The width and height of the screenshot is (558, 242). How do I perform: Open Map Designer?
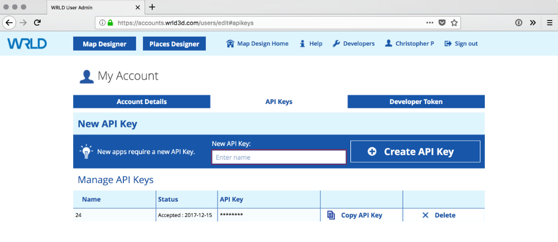coord(105,43)
